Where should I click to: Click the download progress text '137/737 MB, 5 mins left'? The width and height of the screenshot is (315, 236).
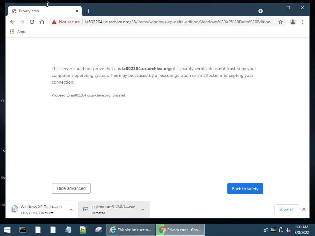coord(37,213)
